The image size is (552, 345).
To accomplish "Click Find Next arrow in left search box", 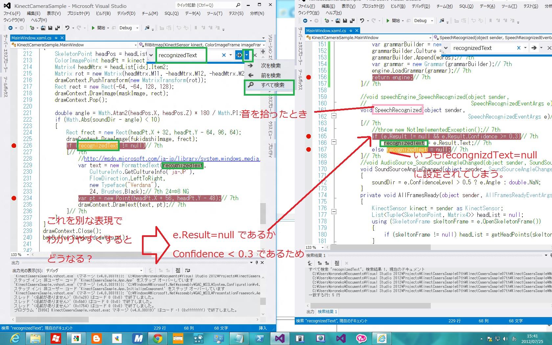I will (x=239, y=55).
